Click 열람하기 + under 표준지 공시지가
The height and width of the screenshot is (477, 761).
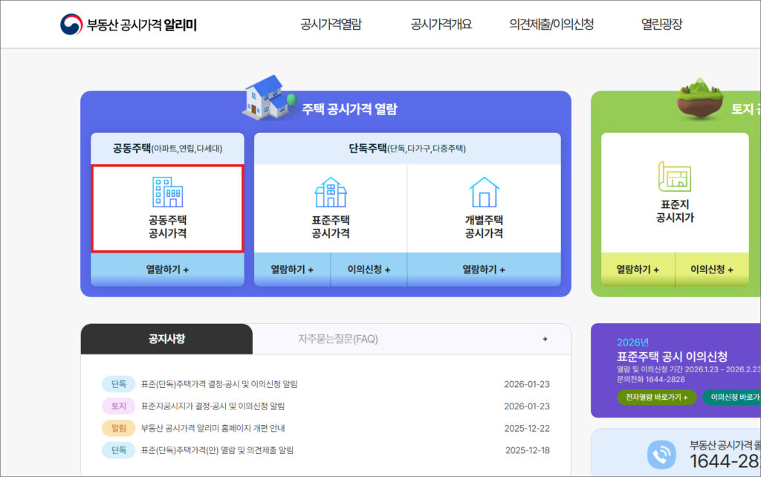pos(638,269)
